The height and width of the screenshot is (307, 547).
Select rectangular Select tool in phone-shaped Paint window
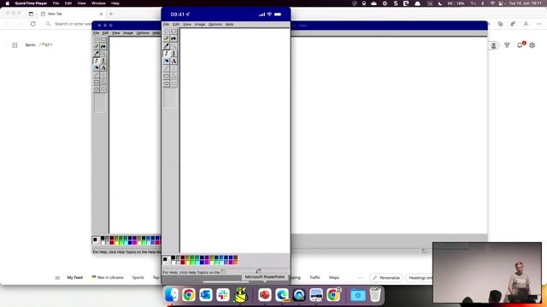pyautogui.click(x=174, y=31)
